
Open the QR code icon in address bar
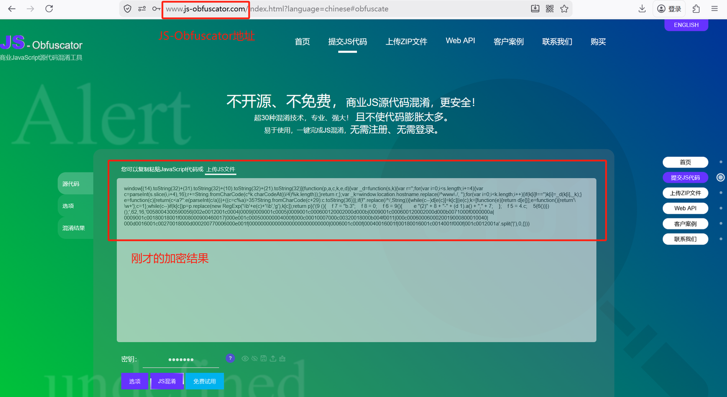point(550,9)
